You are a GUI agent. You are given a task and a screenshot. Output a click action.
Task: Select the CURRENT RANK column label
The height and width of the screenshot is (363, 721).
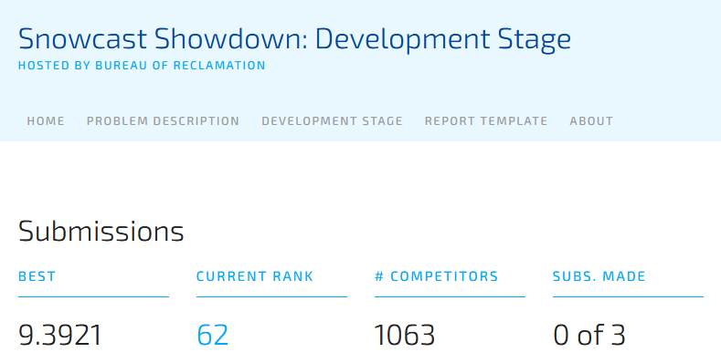pos(255,276)
